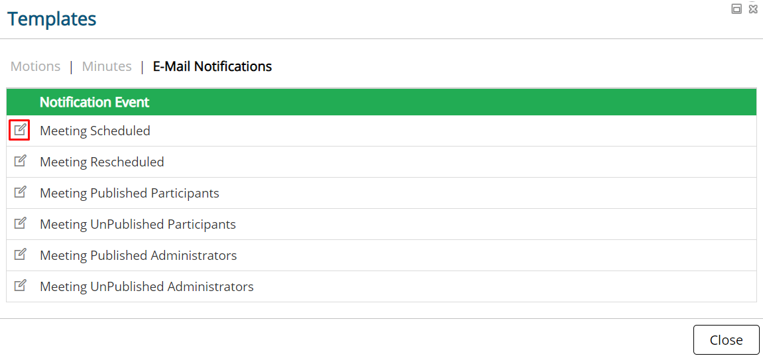
Task: Select the Meeting Scheduled row text
Action: click(95, 131)
